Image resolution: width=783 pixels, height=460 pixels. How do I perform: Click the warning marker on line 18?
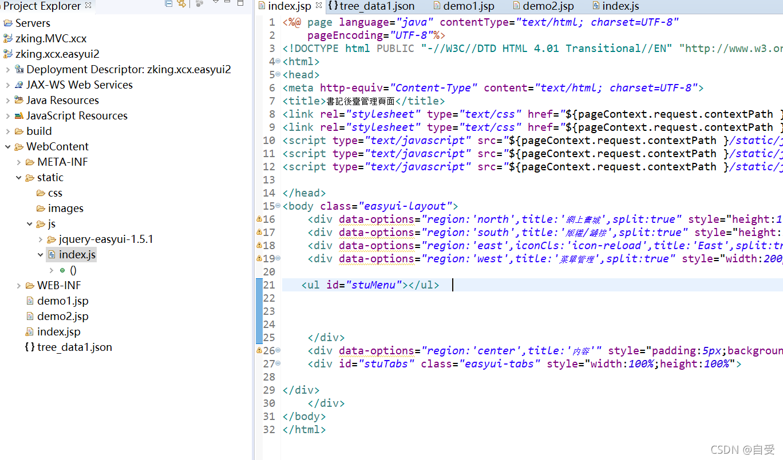click(x=259, y=246)
